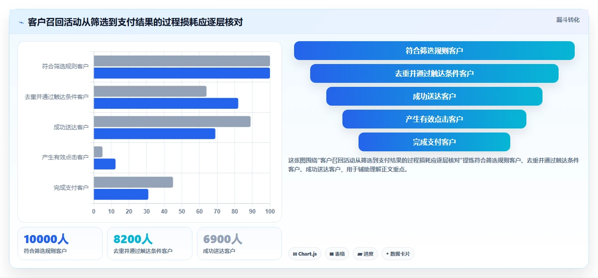Image resolution: width=598 pixels, height=278 pixels.
Task: Click the x-axis tick label 70
Action: 217,211
